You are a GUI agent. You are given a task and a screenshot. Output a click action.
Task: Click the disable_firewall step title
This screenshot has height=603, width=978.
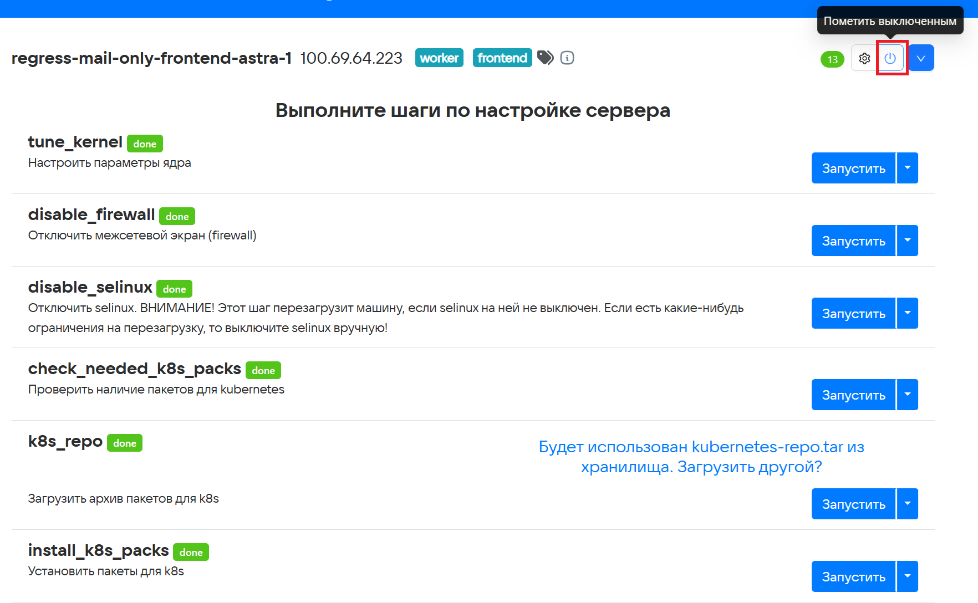click(x=91, y=214)
